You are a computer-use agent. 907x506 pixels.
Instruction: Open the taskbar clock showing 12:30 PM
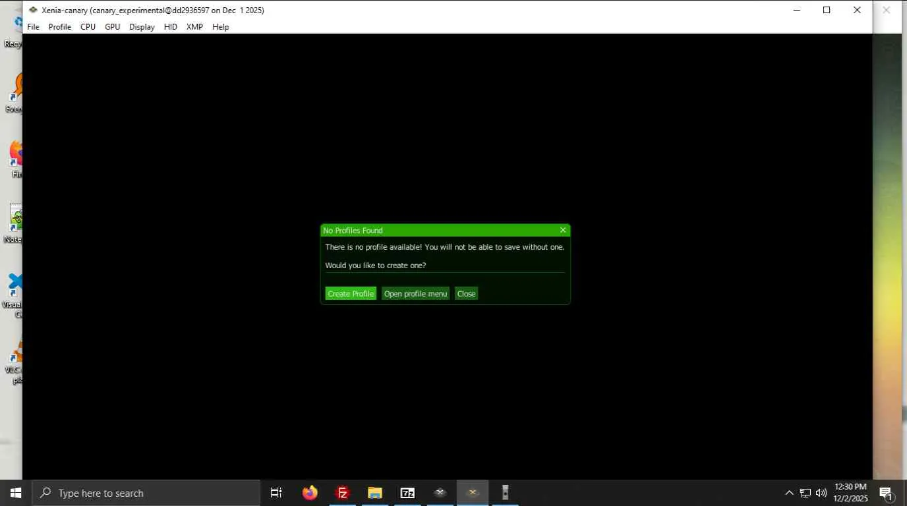click(x=850, y=493)
